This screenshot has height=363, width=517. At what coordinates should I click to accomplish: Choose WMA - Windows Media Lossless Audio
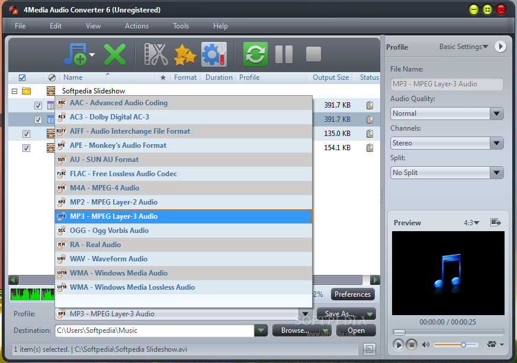184,287
